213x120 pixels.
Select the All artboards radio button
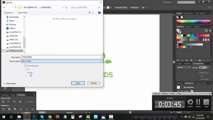(x=26, y=69)
